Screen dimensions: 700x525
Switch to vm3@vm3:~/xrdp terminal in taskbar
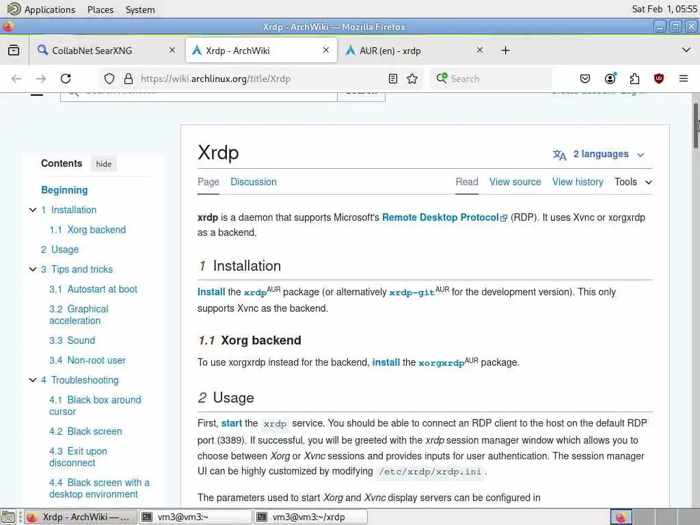tap(311, 517)
